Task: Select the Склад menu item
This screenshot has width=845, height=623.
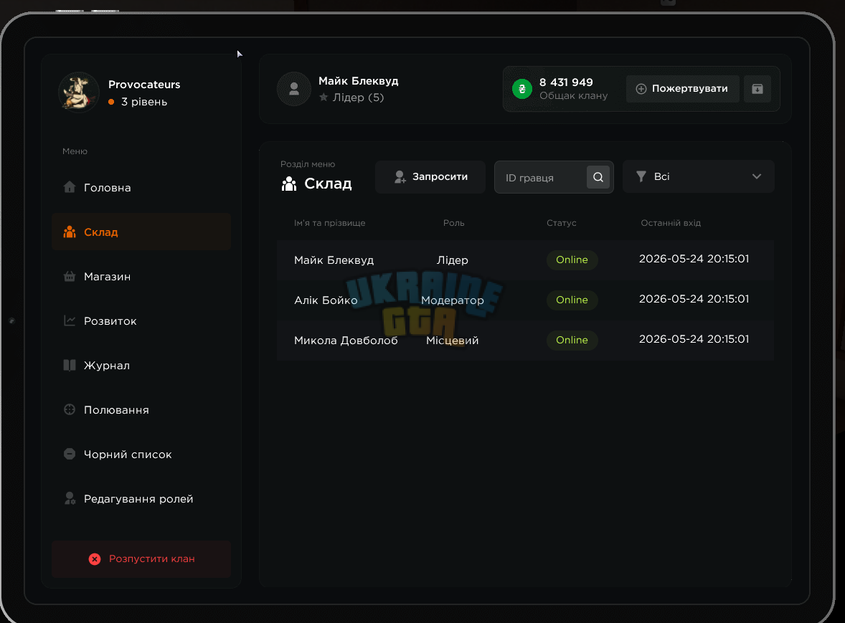Action: pos(141,232)
